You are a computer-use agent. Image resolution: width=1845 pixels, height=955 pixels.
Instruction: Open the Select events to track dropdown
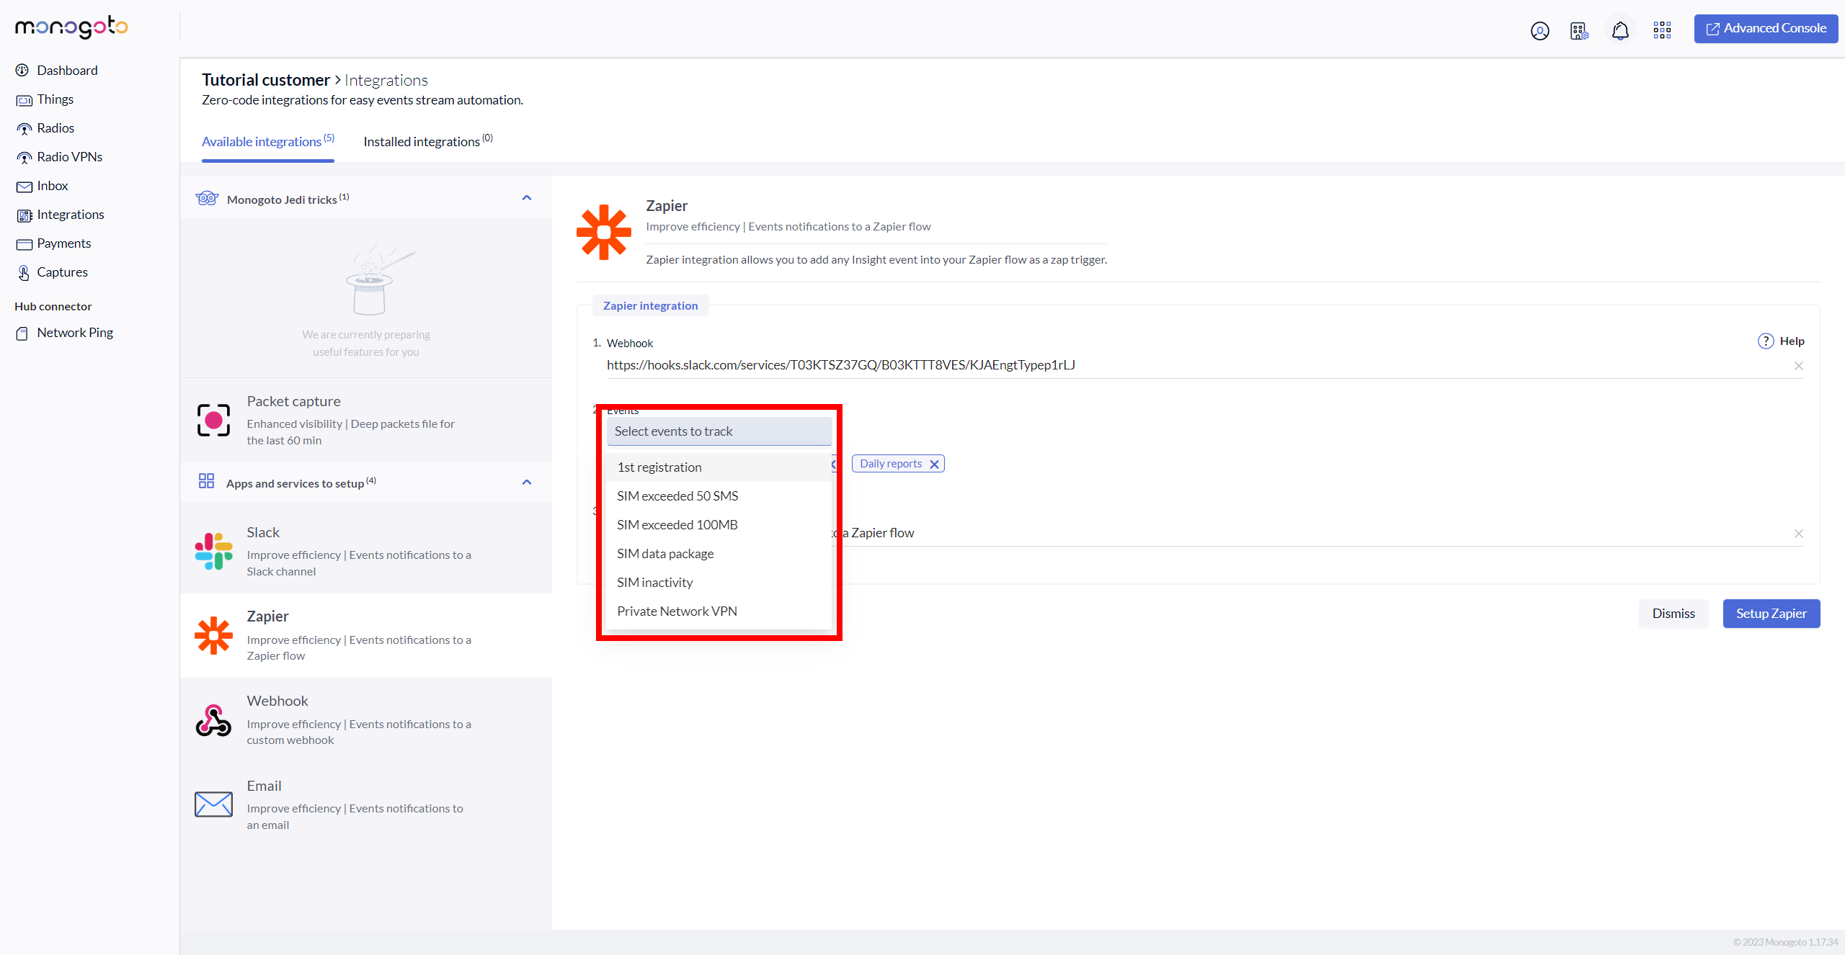point(719,431)
